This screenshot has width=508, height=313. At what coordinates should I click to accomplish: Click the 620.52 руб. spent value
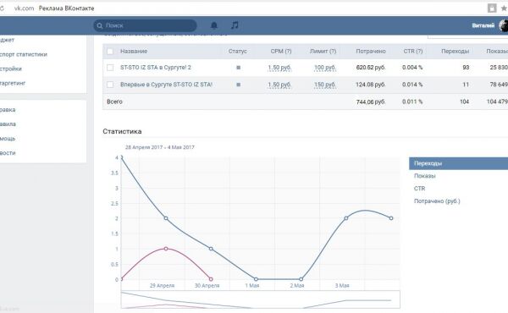(x=371, y=68)
